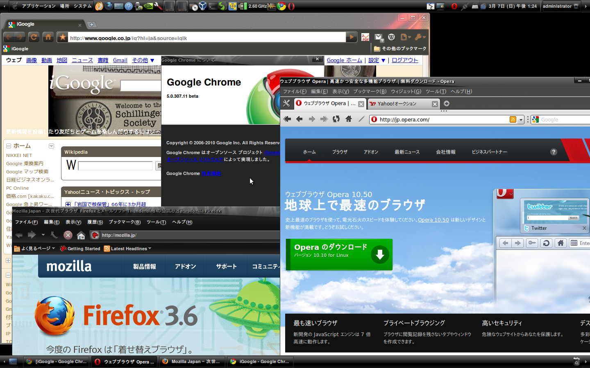
Task: Open Opera's address bar history dropdown
Action: [x=521, y=119]
